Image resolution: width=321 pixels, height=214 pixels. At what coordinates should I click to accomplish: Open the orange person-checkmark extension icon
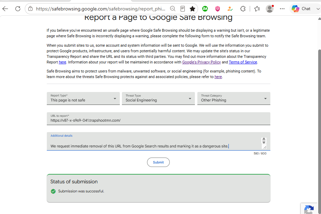230,9
